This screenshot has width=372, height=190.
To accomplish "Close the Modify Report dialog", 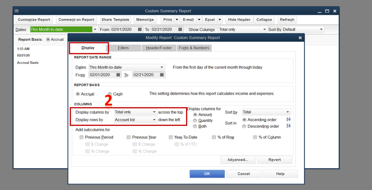I will coord(300,38).
